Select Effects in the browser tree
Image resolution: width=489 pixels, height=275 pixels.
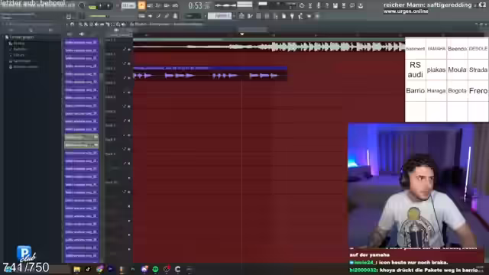coord(17,55)
